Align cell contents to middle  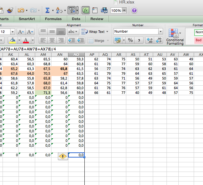tap(52, 32)
